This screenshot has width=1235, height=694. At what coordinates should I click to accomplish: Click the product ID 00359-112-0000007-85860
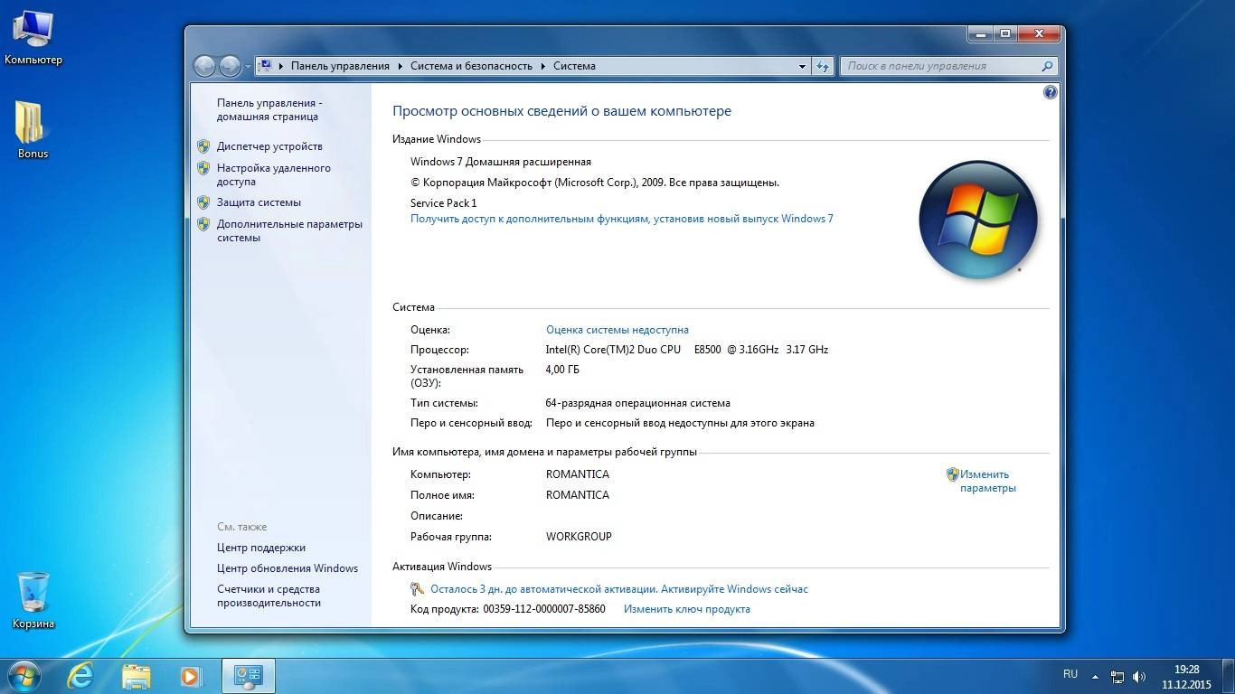544,609
